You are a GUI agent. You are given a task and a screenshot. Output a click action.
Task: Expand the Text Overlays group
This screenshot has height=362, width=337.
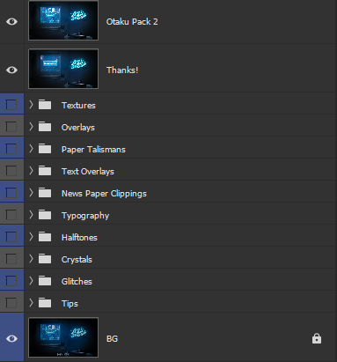pyautogui.click(x=31, y=171)
